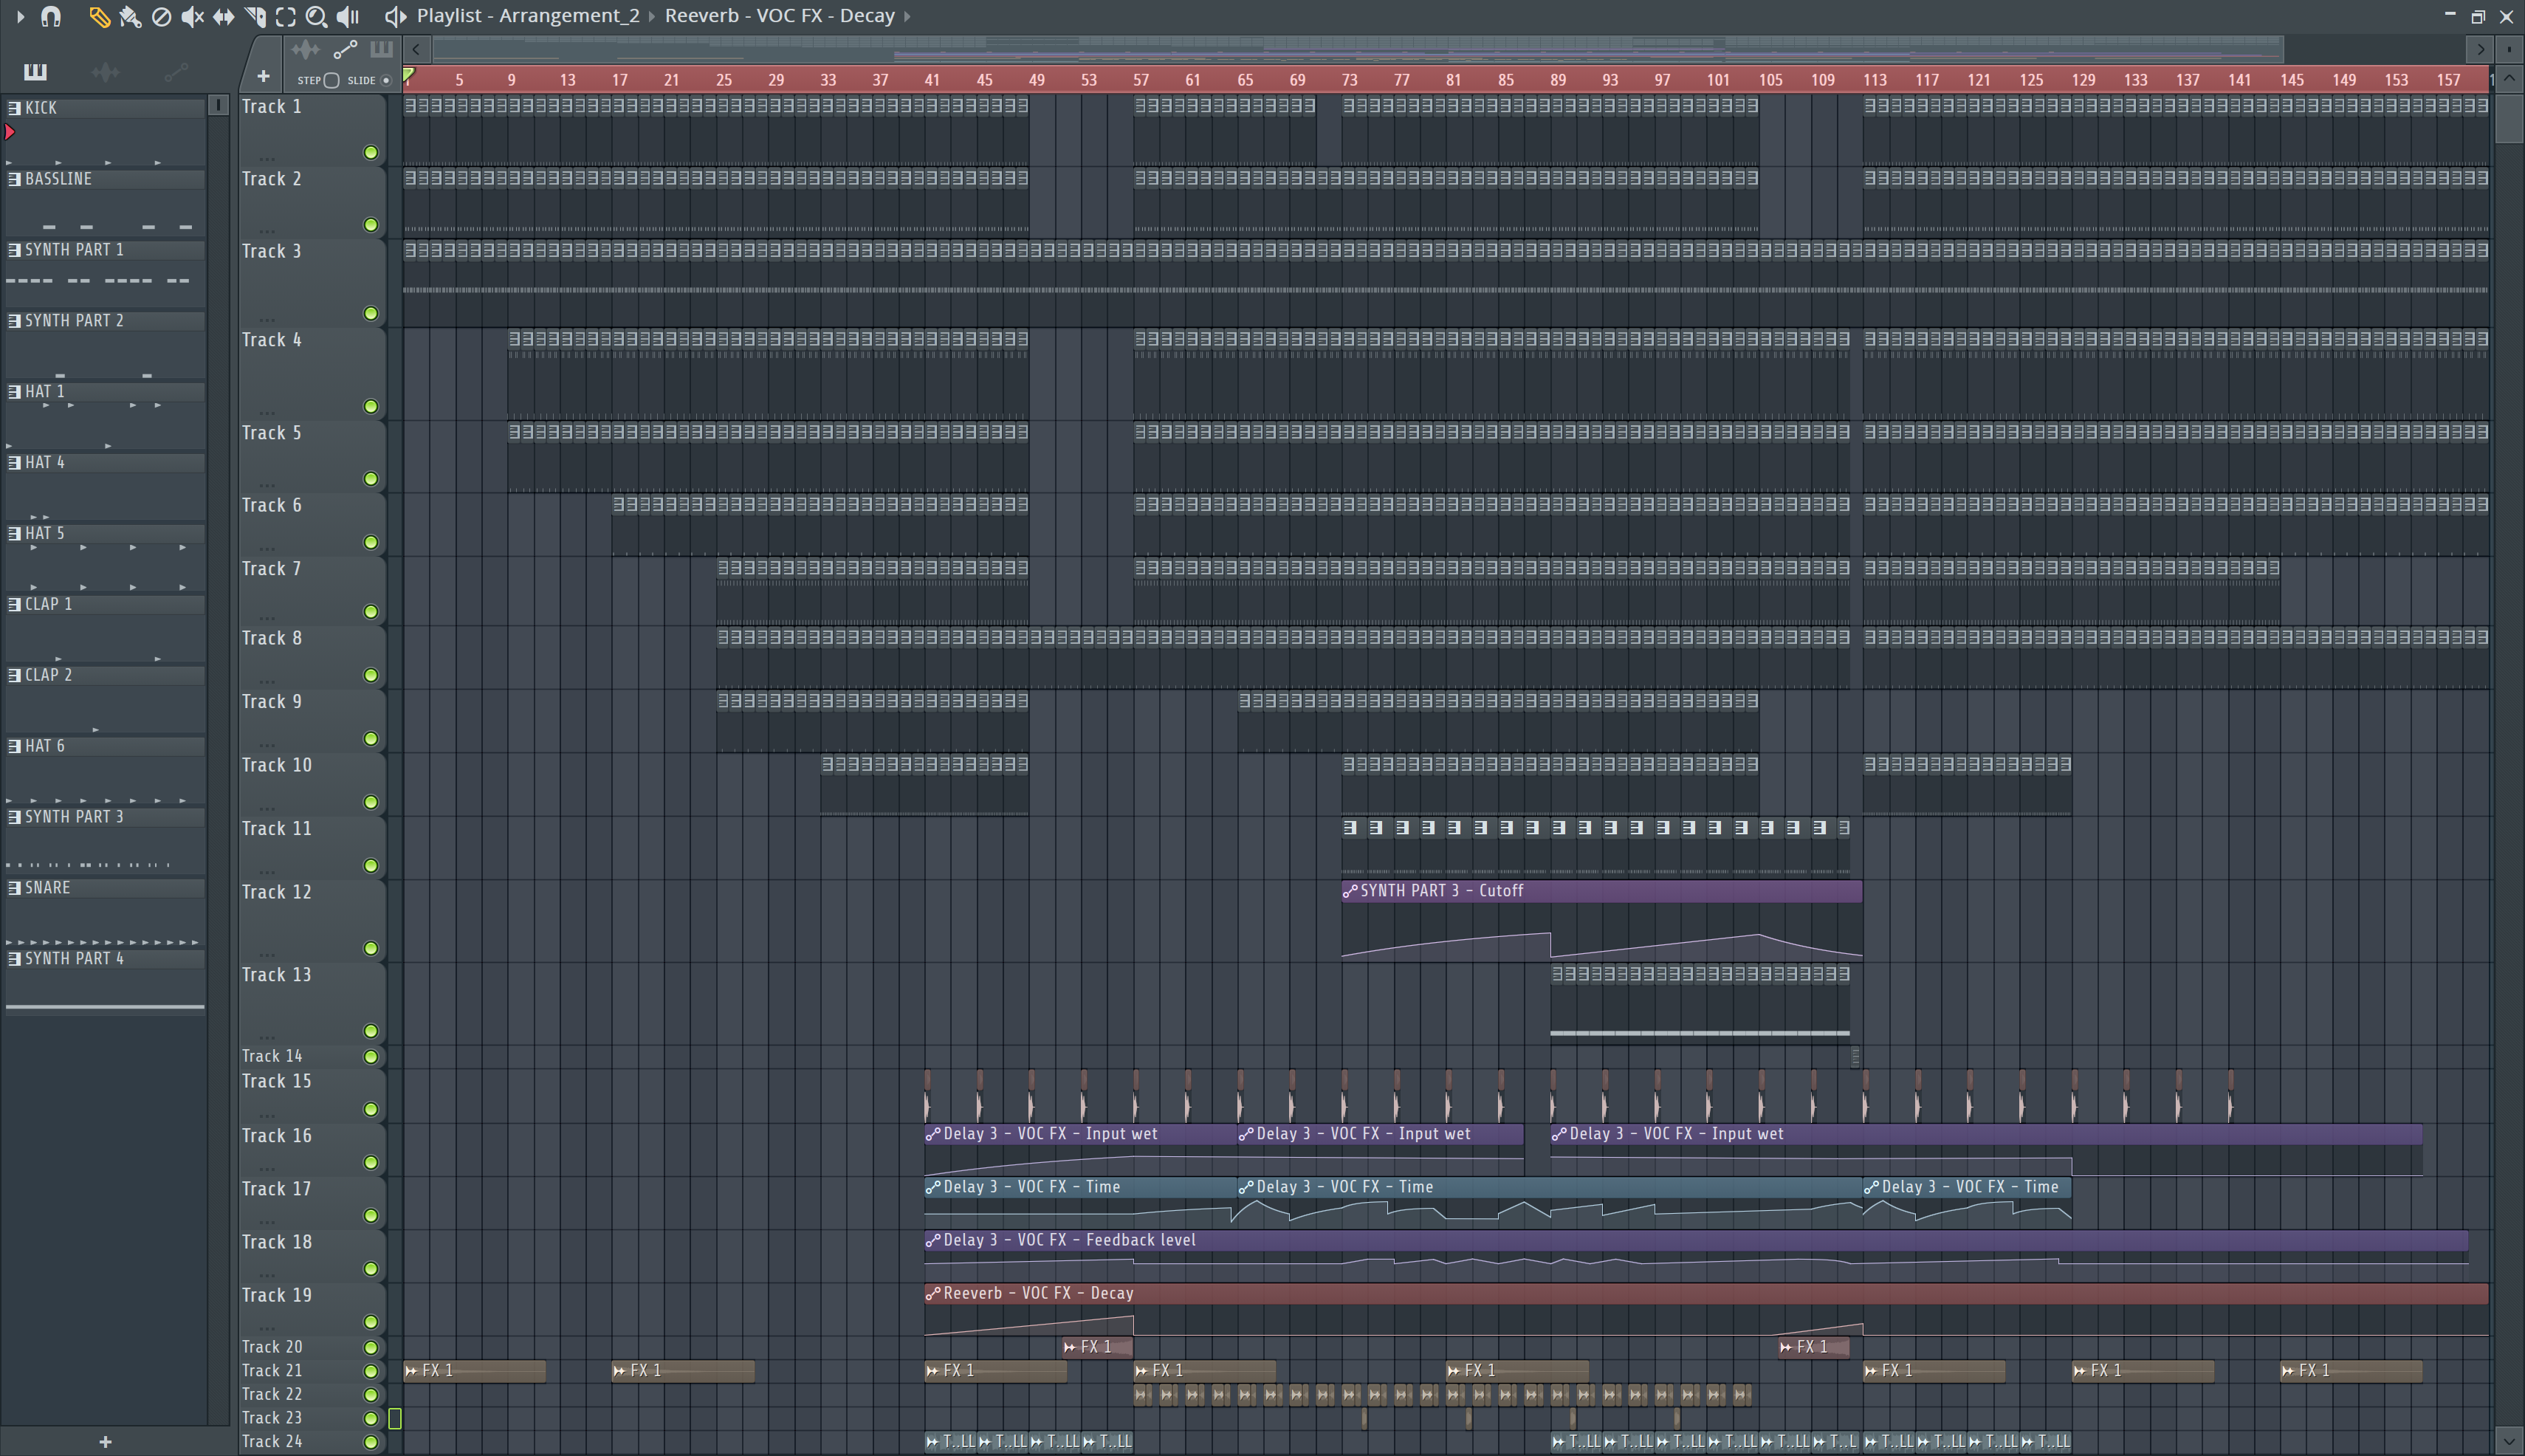Select the Draw pencil tool

[x=98, y=16]
